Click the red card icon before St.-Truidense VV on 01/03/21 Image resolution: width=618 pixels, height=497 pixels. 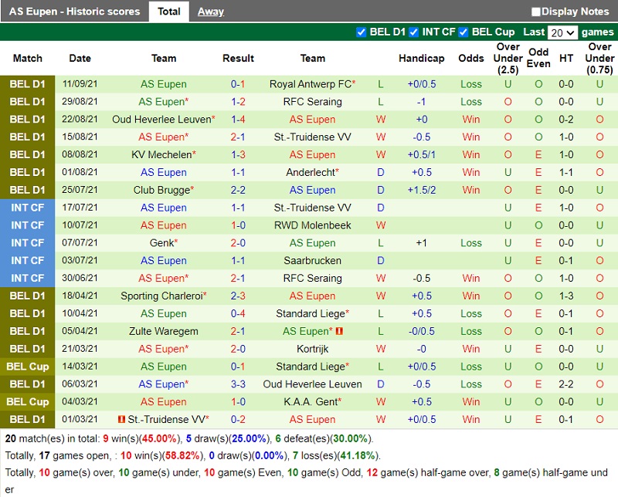(122, 419)
